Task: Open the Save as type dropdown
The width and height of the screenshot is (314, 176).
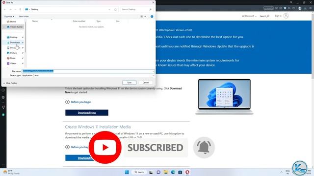Action: click(x=88, y=75)
